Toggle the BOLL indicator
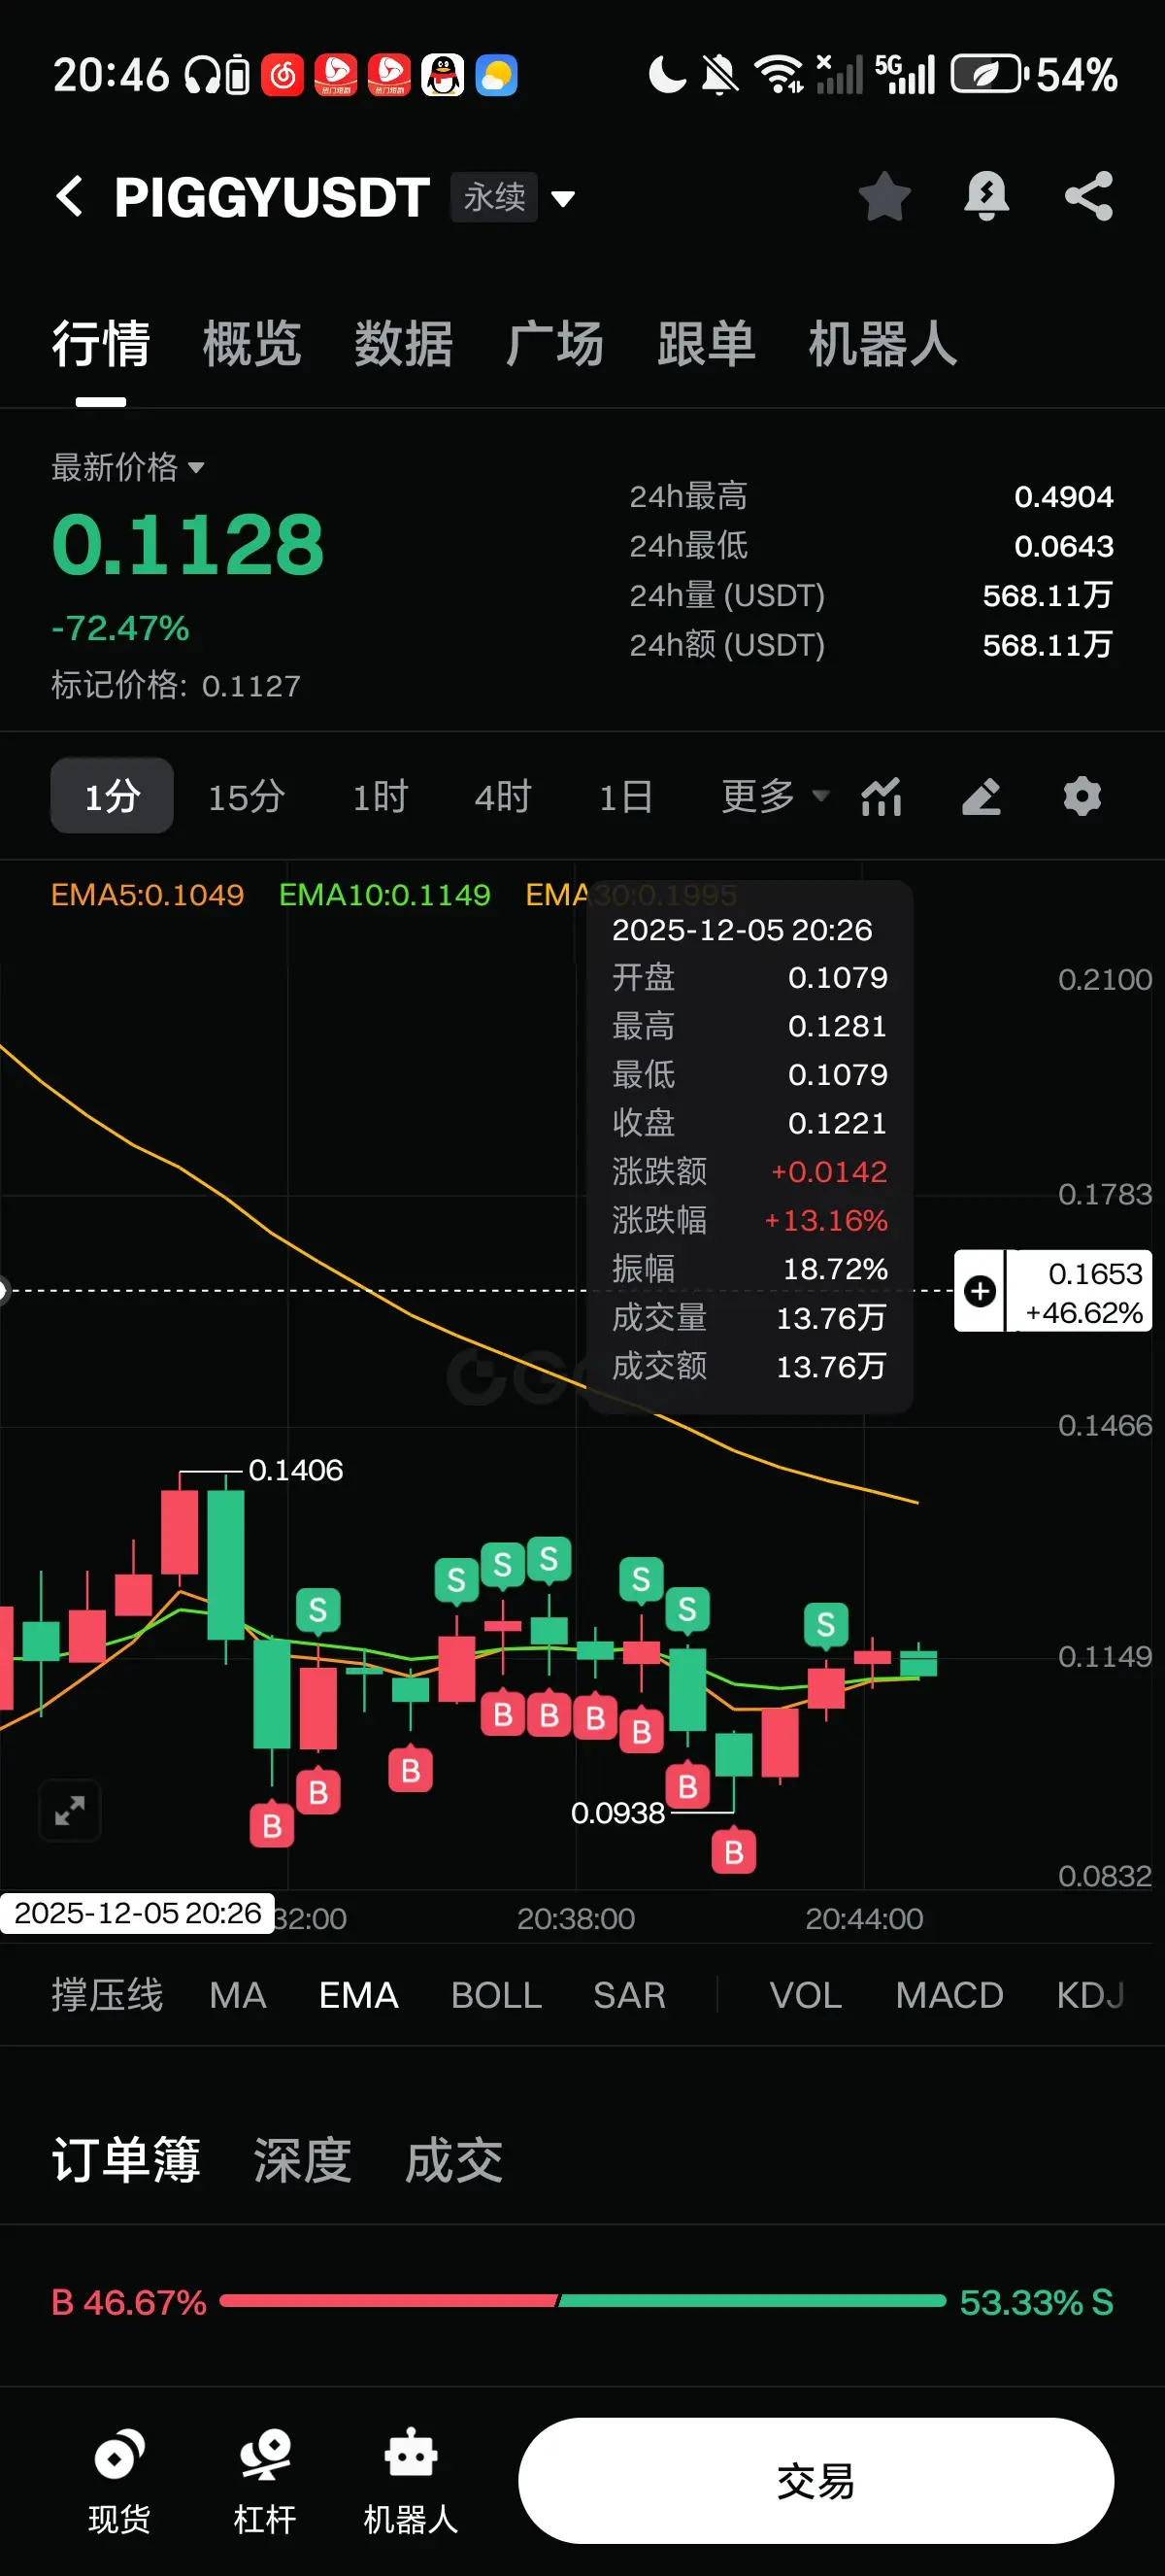The image size is (1165, 2576). [496, 1995]
